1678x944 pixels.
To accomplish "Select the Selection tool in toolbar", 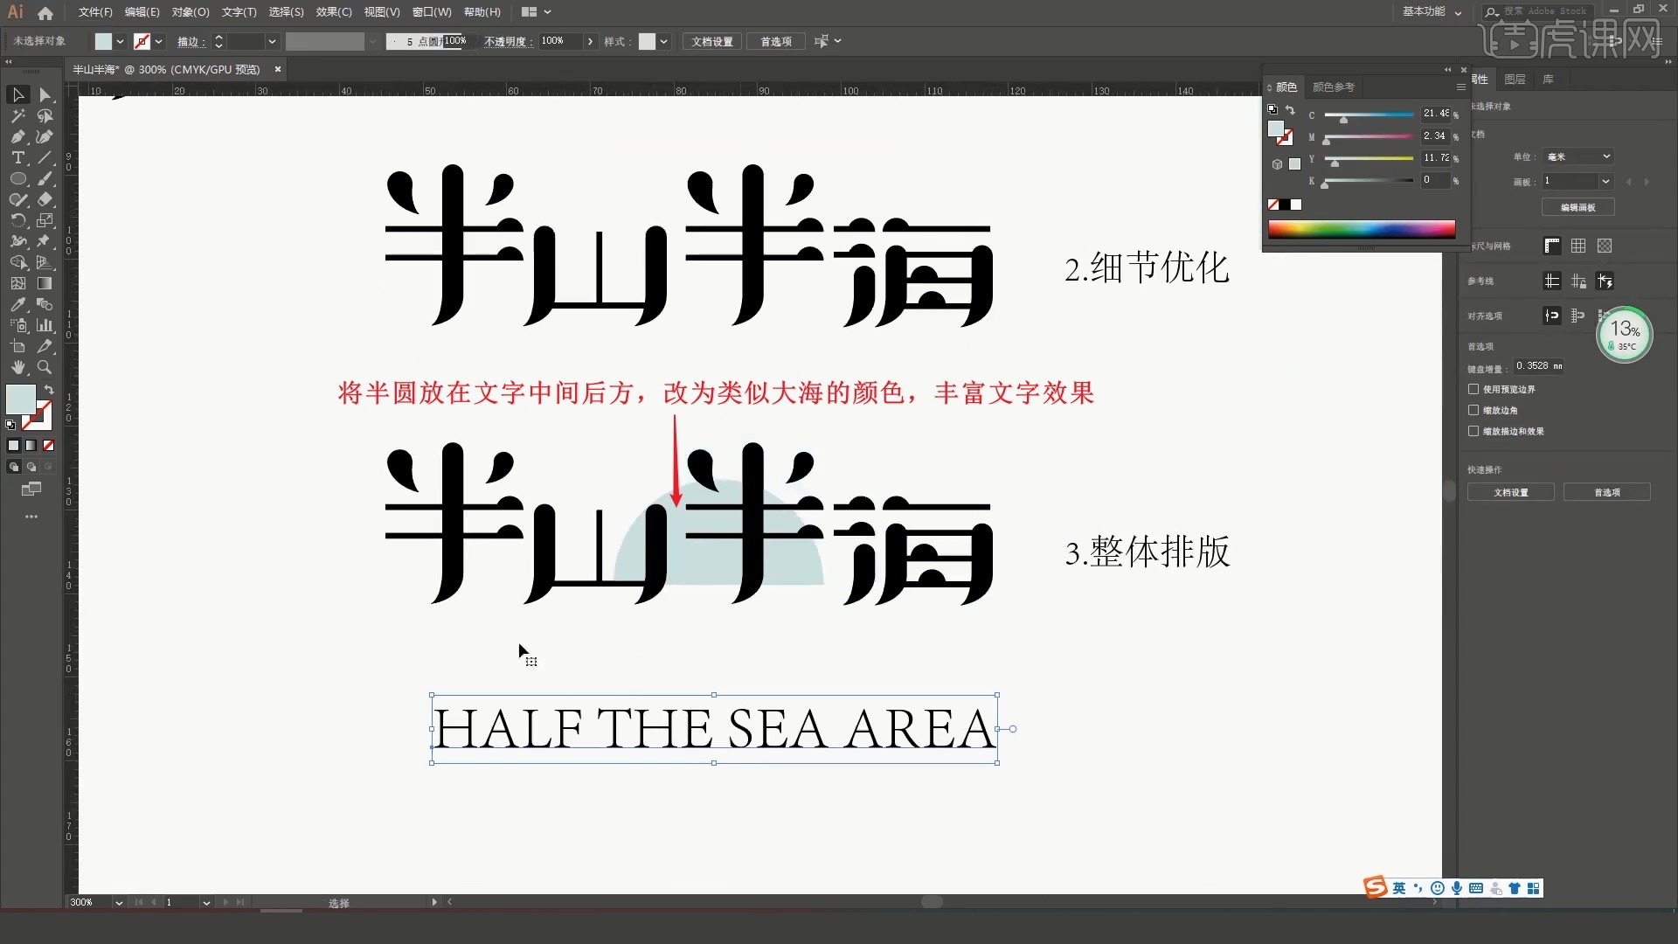I will (x=17, y=95).
